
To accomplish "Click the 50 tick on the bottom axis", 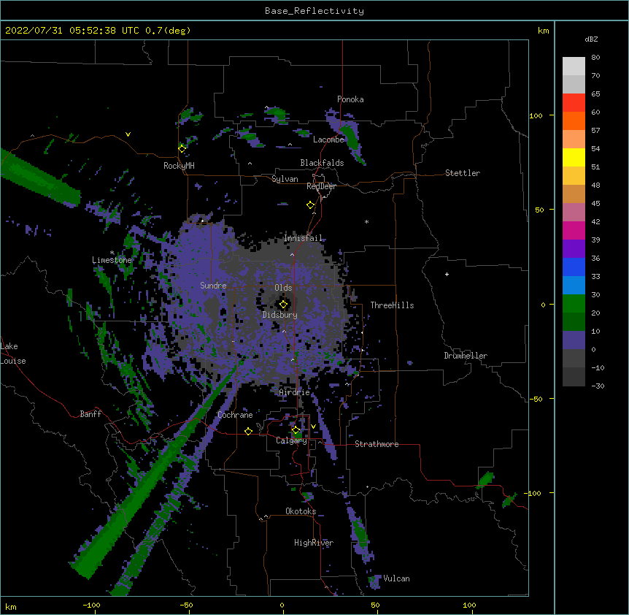I will coord(375,605).
